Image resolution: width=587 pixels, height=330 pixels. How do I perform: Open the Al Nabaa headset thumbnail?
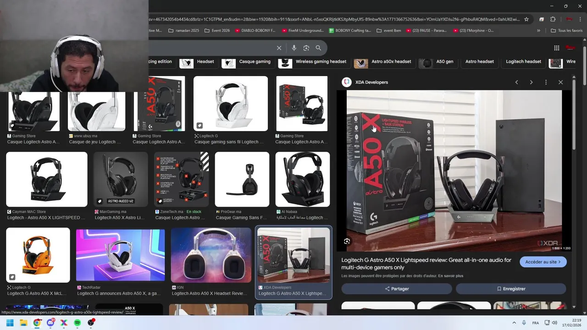click(303, 179)
